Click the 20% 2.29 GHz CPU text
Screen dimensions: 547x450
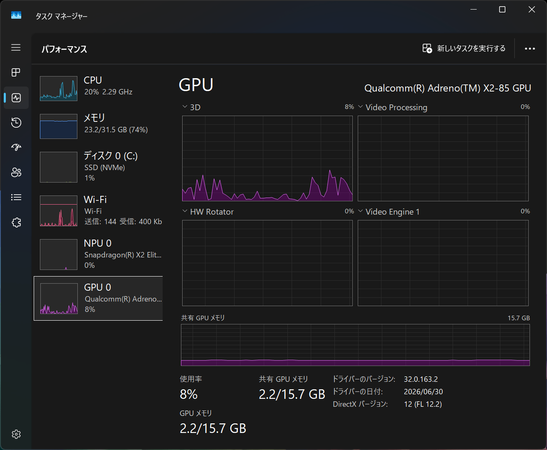(x=108, y=92)
